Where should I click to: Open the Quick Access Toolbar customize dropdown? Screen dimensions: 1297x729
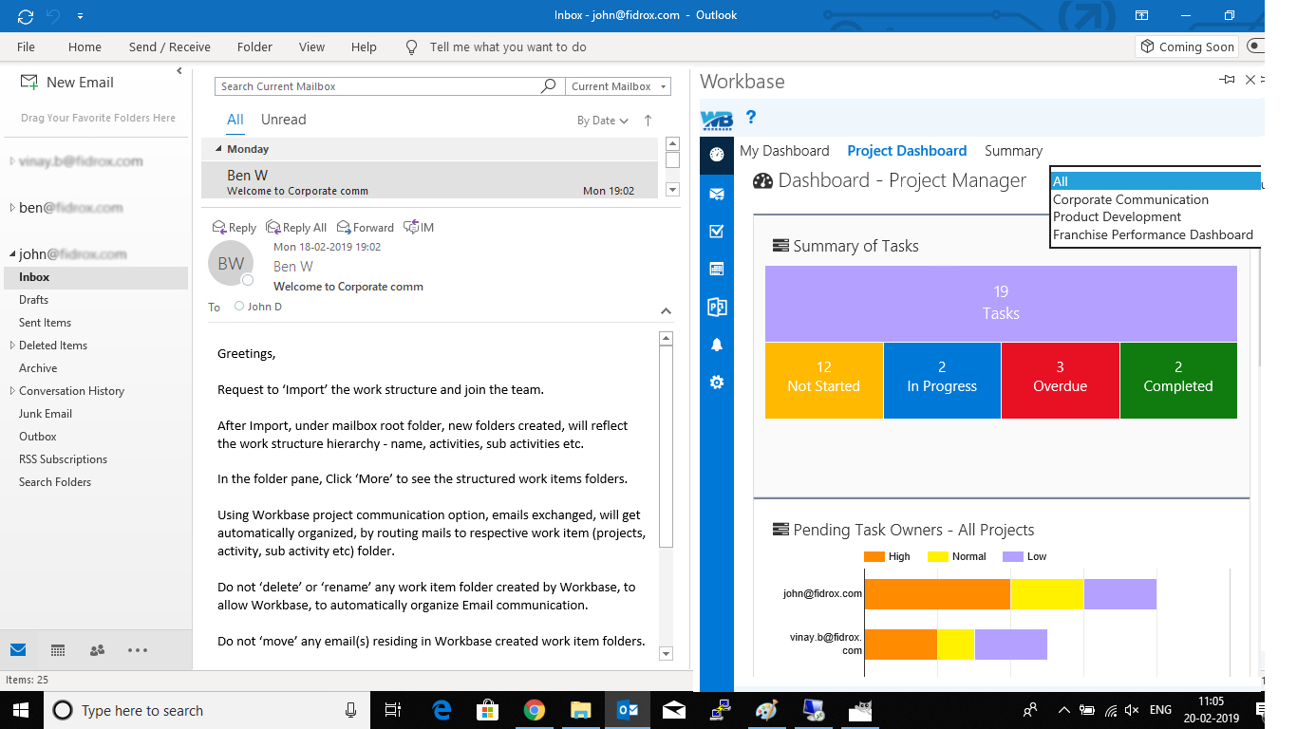coord(80,16)
